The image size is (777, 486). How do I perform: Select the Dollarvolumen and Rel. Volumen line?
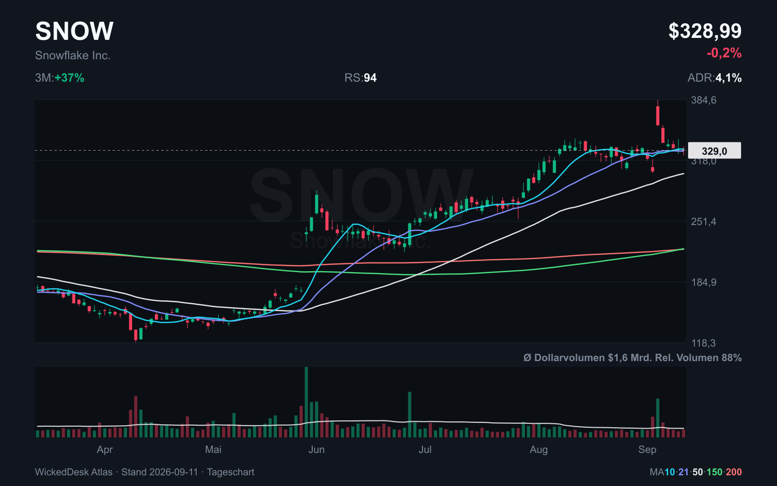coord(632,358)
